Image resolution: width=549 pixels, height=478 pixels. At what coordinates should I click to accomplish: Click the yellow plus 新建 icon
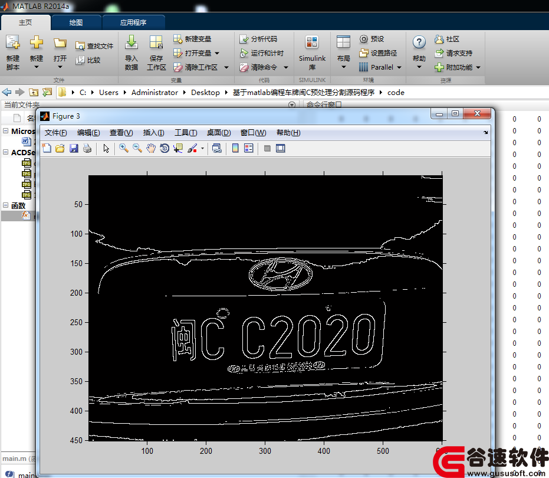point(37,42)
